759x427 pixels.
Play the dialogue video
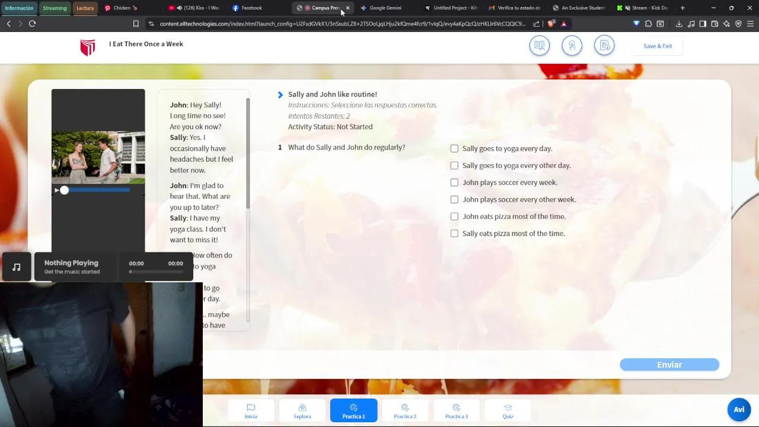click(x=56, y=190)
